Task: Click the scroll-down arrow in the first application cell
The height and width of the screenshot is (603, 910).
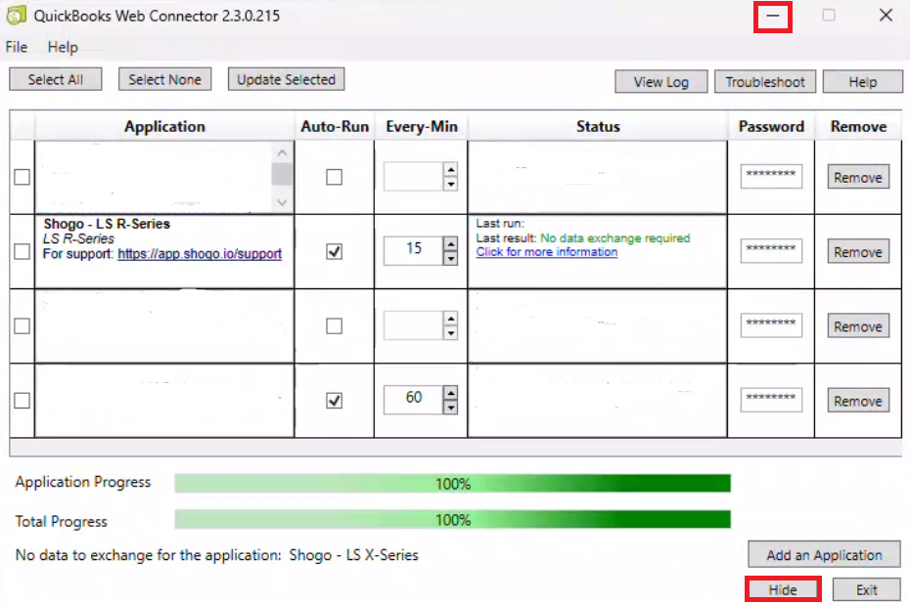Action: (282, 202)
